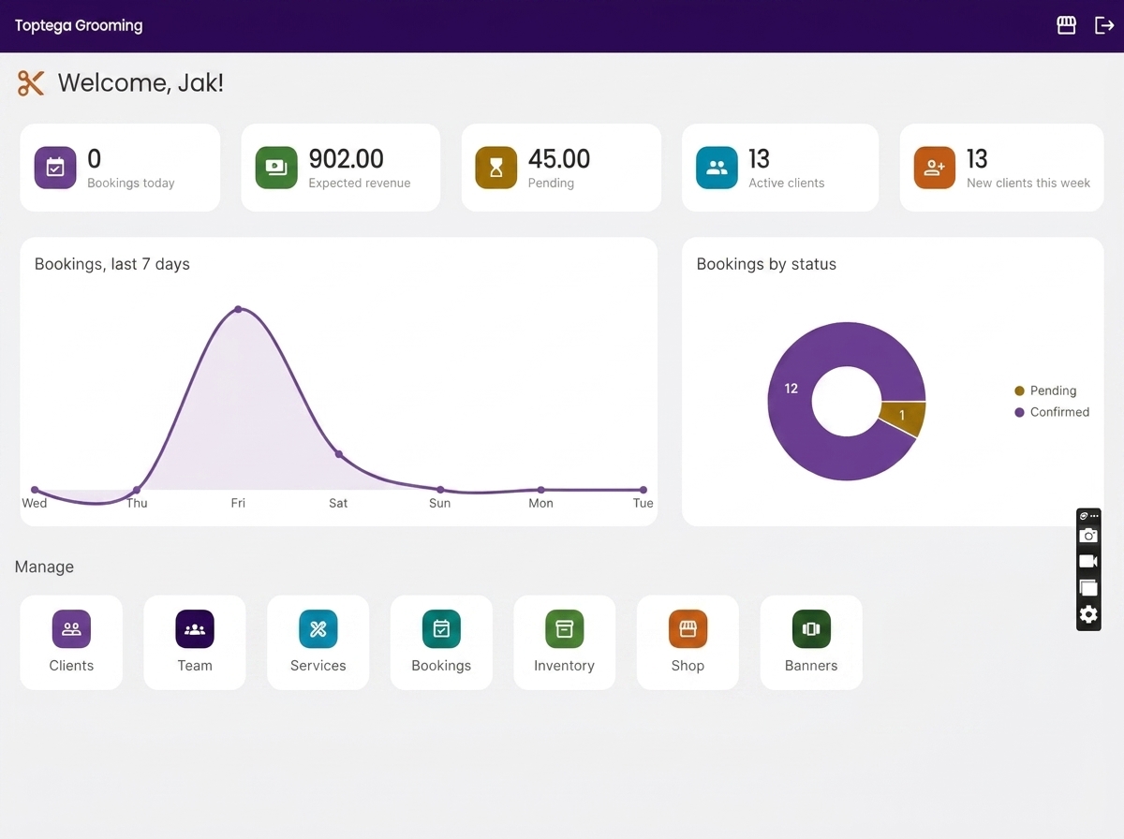Click the 'Active clients' label
Screen dimensions: 1124x839
tap(787, 184)
